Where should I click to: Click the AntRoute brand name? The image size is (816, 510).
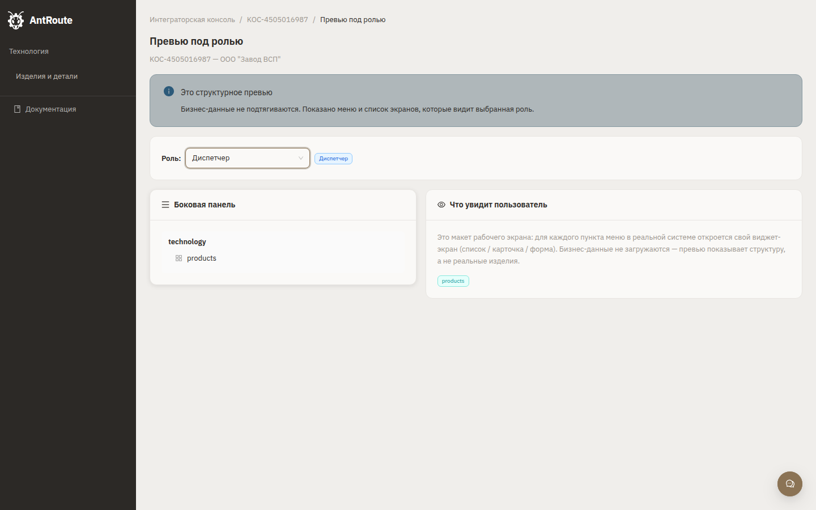(51, 20)
